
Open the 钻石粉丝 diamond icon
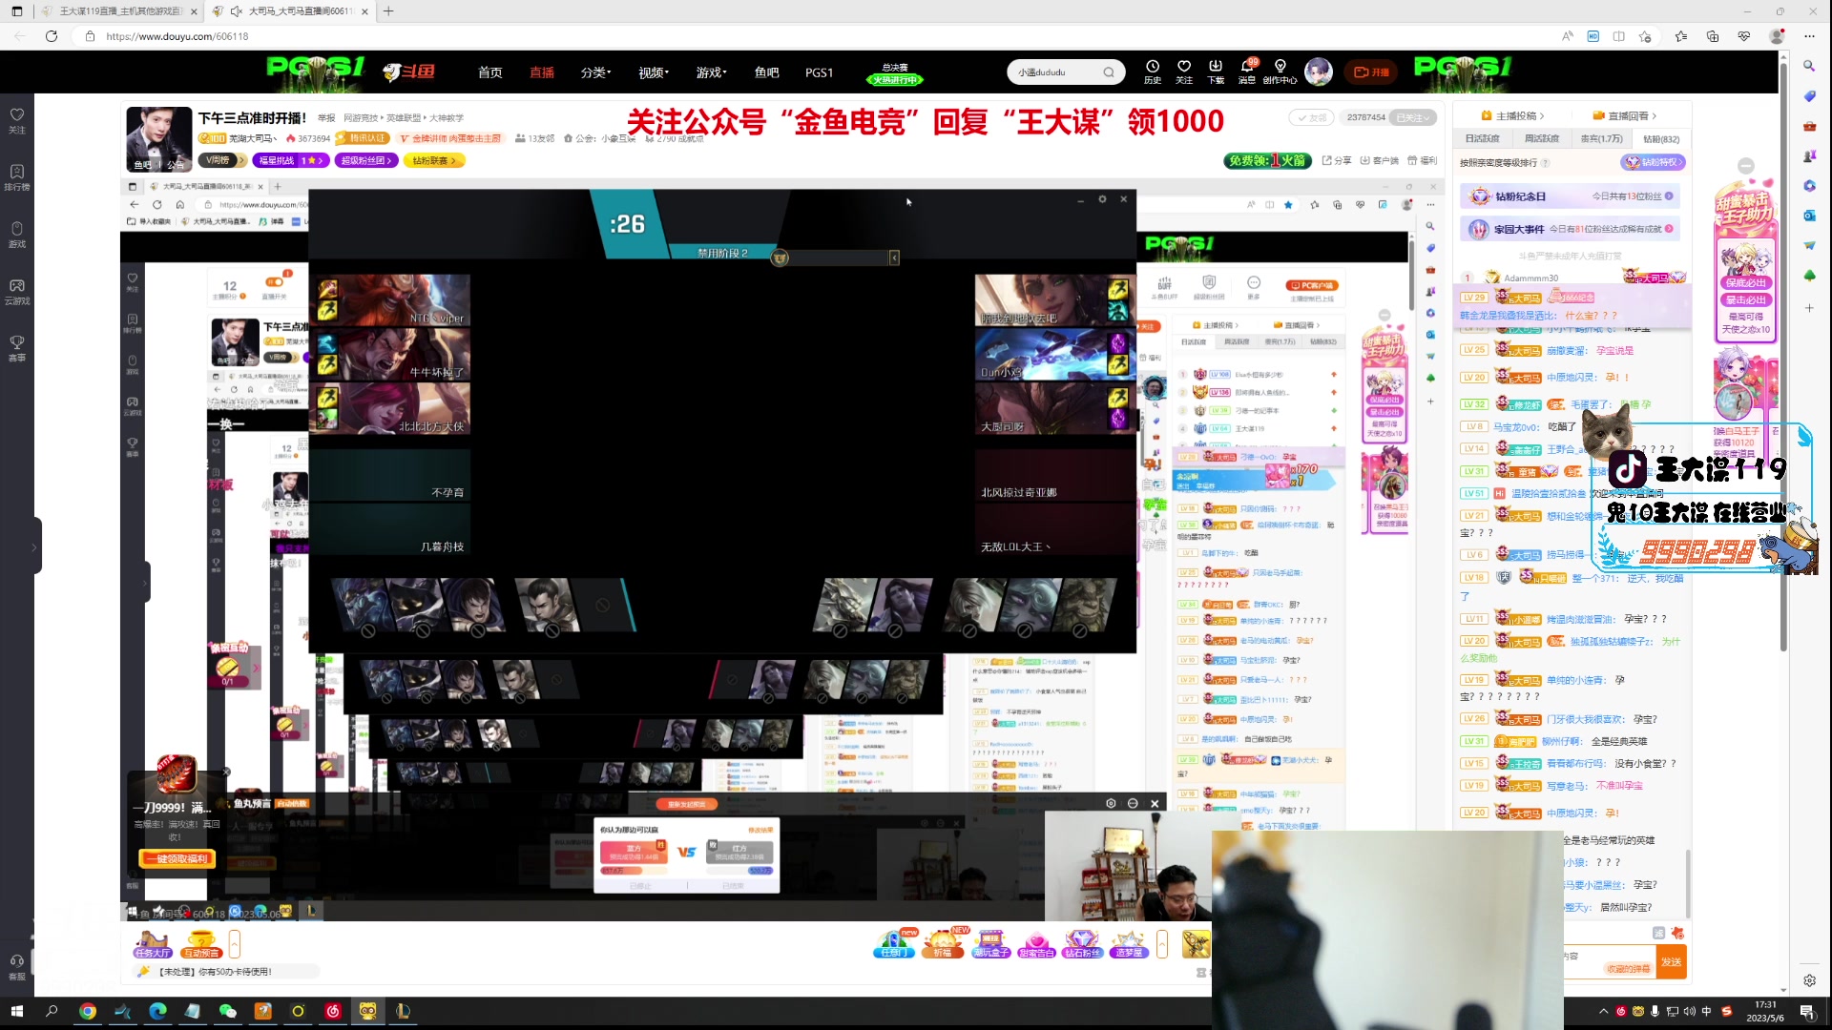coord(1082,944)
